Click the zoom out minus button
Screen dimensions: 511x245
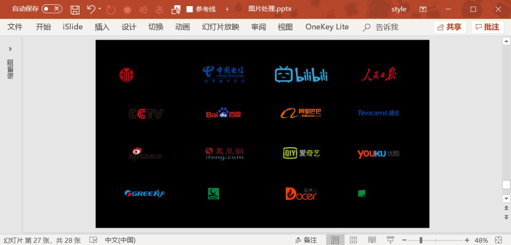404,240
